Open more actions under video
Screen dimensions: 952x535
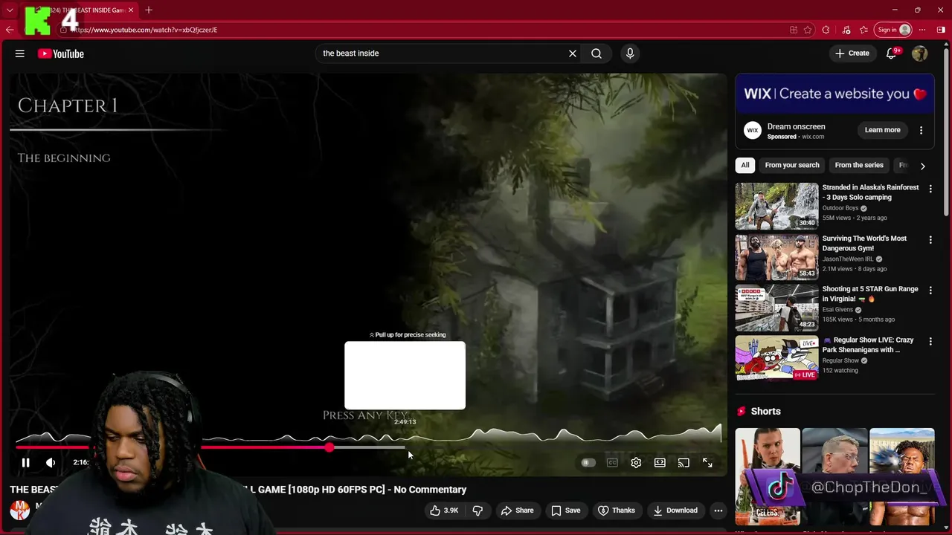point(718,510)
